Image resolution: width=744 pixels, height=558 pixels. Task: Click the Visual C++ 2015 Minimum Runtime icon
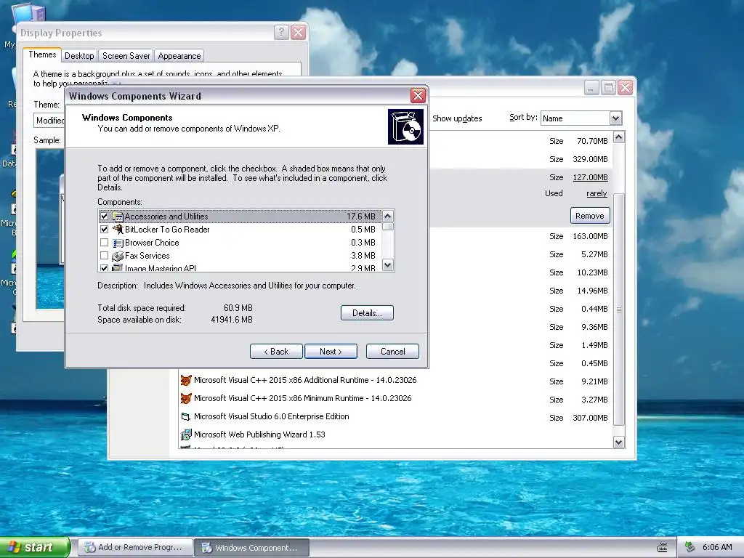pyautogui.click(x=186, y=398)
